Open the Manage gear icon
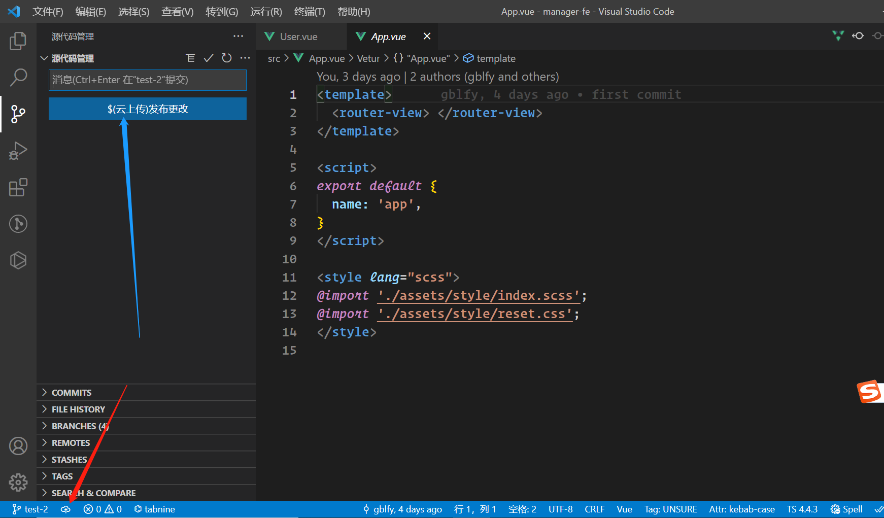This screenshot has width=884, height=518. [18, 482]
